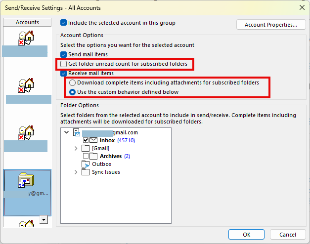Collapse the gmail.com account tree node

(67, 133)
